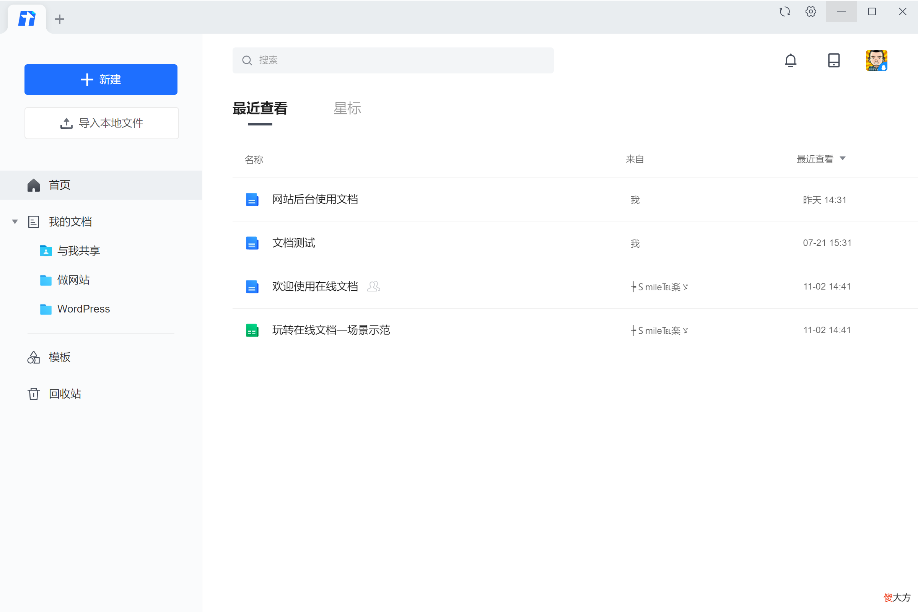Open the 做网站 folder
This screenshot has height=612, width=918.
(x=73, y=280)
